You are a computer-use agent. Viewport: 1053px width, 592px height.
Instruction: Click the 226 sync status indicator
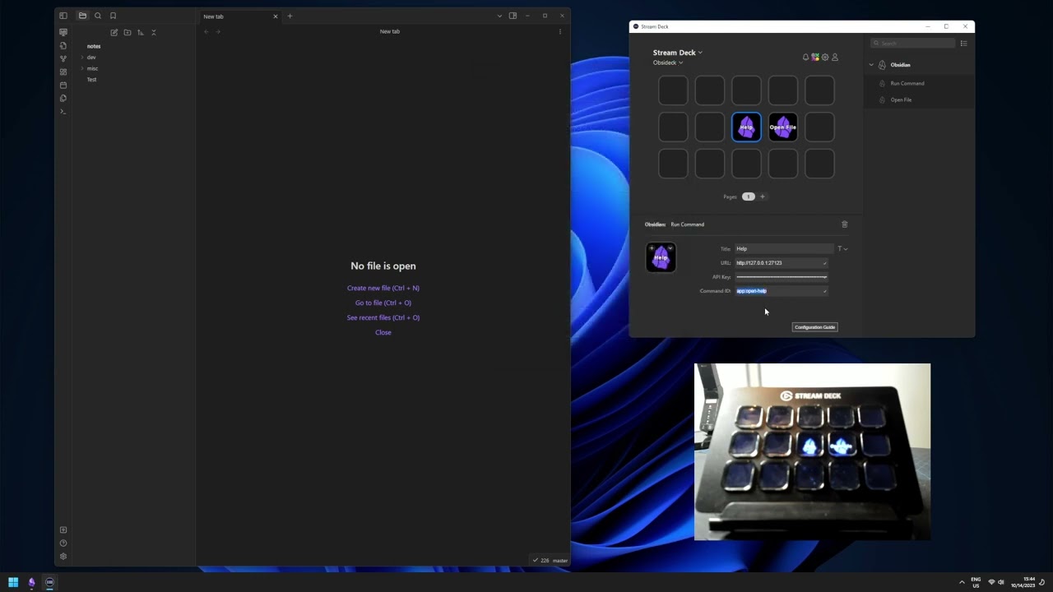click(540, 561)
